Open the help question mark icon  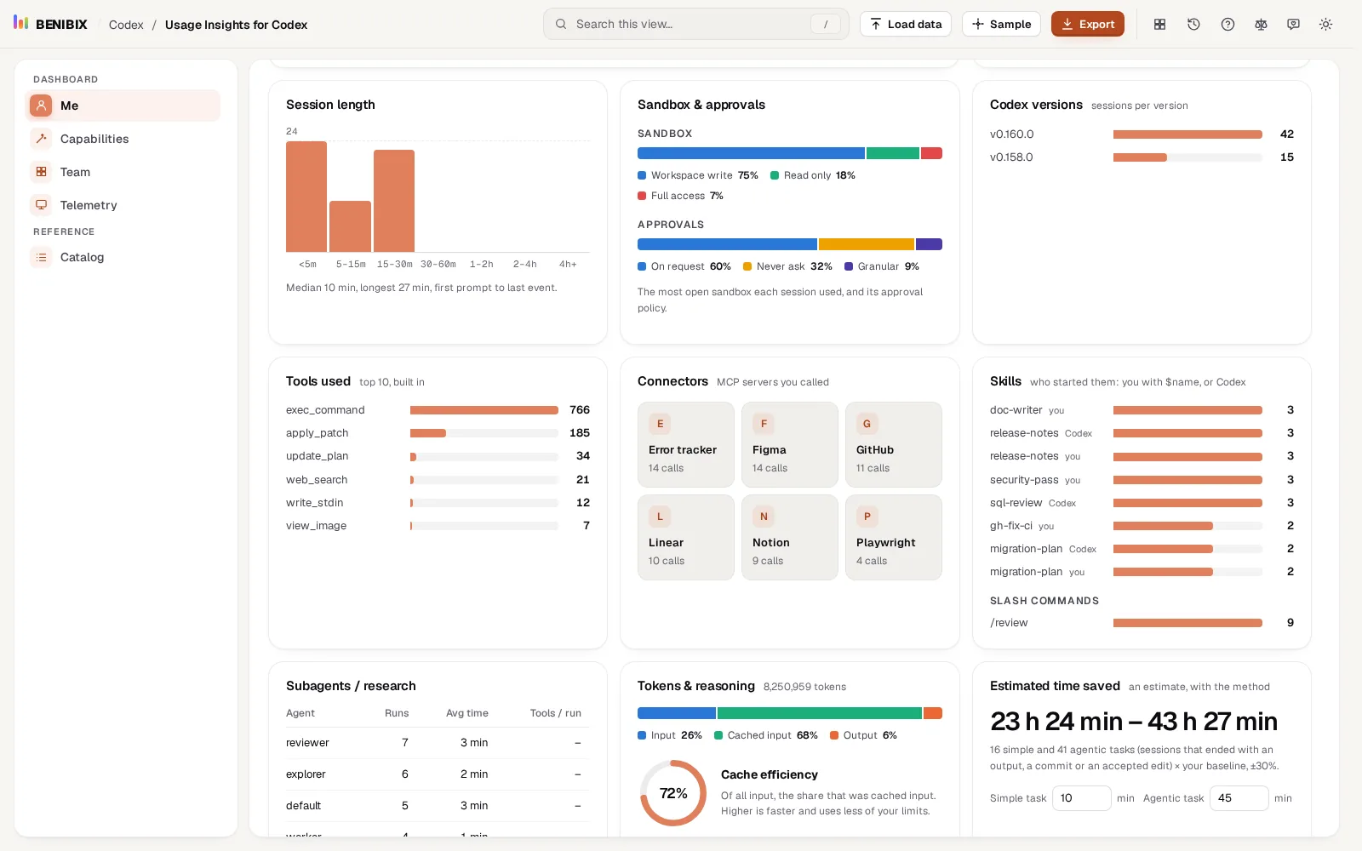pos(1228,25)
